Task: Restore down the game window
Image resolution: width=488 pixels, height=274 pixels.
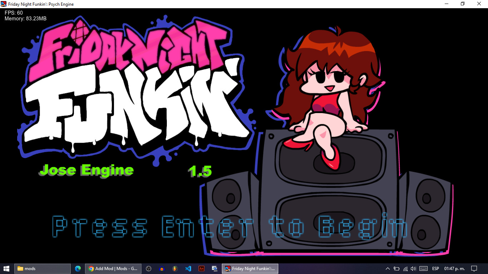Action: [x=463, y=4]
